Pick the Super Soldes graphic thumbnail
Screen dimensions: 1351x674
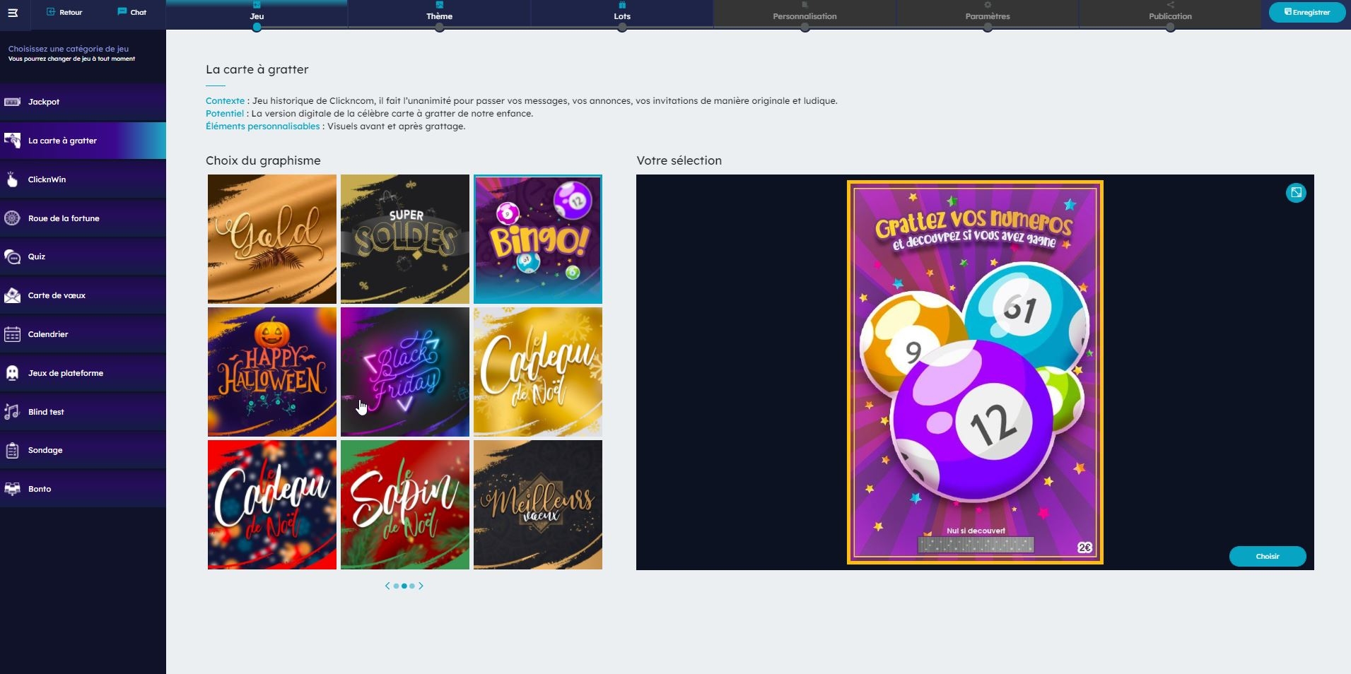(x=404, y=239)
